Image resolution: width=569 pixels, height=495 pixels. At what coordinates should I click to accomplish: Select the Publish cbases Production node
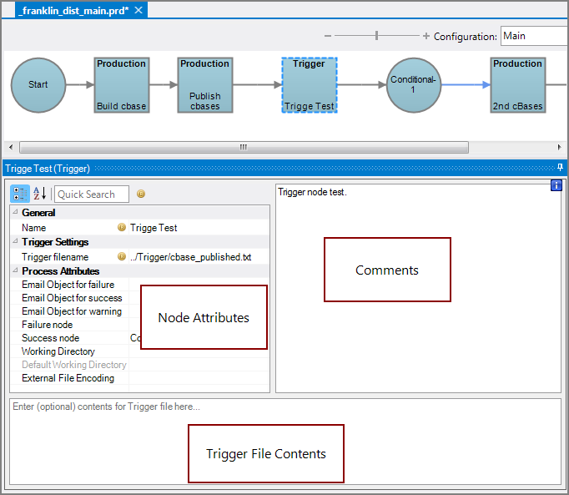[205, 85]
